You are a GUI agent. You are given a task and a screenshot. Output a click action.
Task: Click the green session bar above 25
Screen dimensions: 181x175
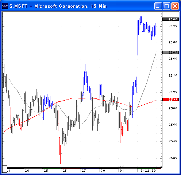point(52,168)
